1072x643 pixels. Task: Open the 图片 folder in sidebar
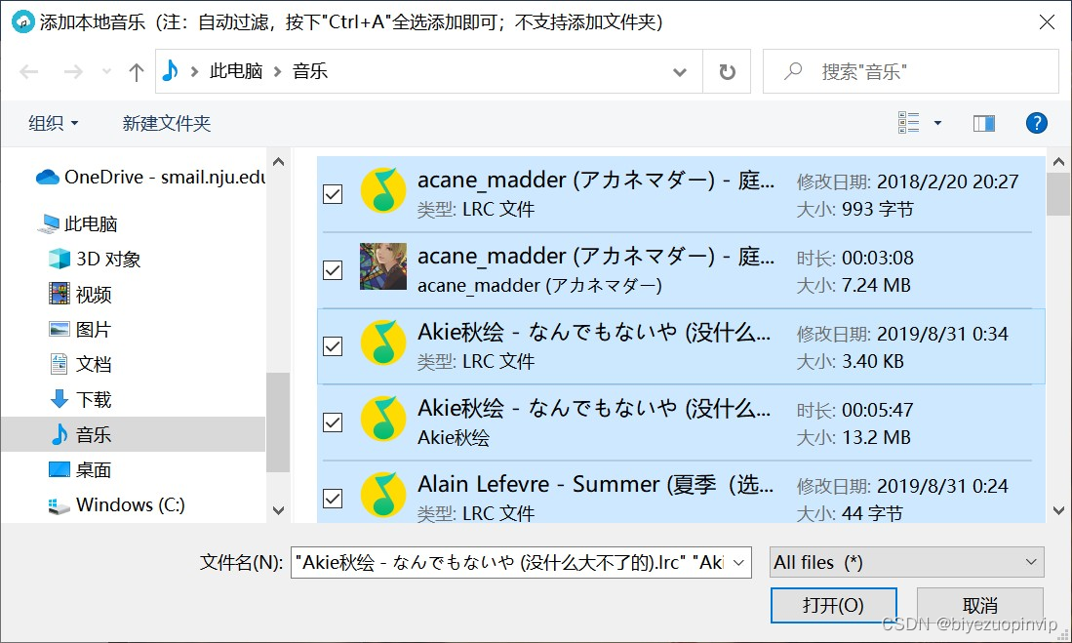tap(81, 329)
